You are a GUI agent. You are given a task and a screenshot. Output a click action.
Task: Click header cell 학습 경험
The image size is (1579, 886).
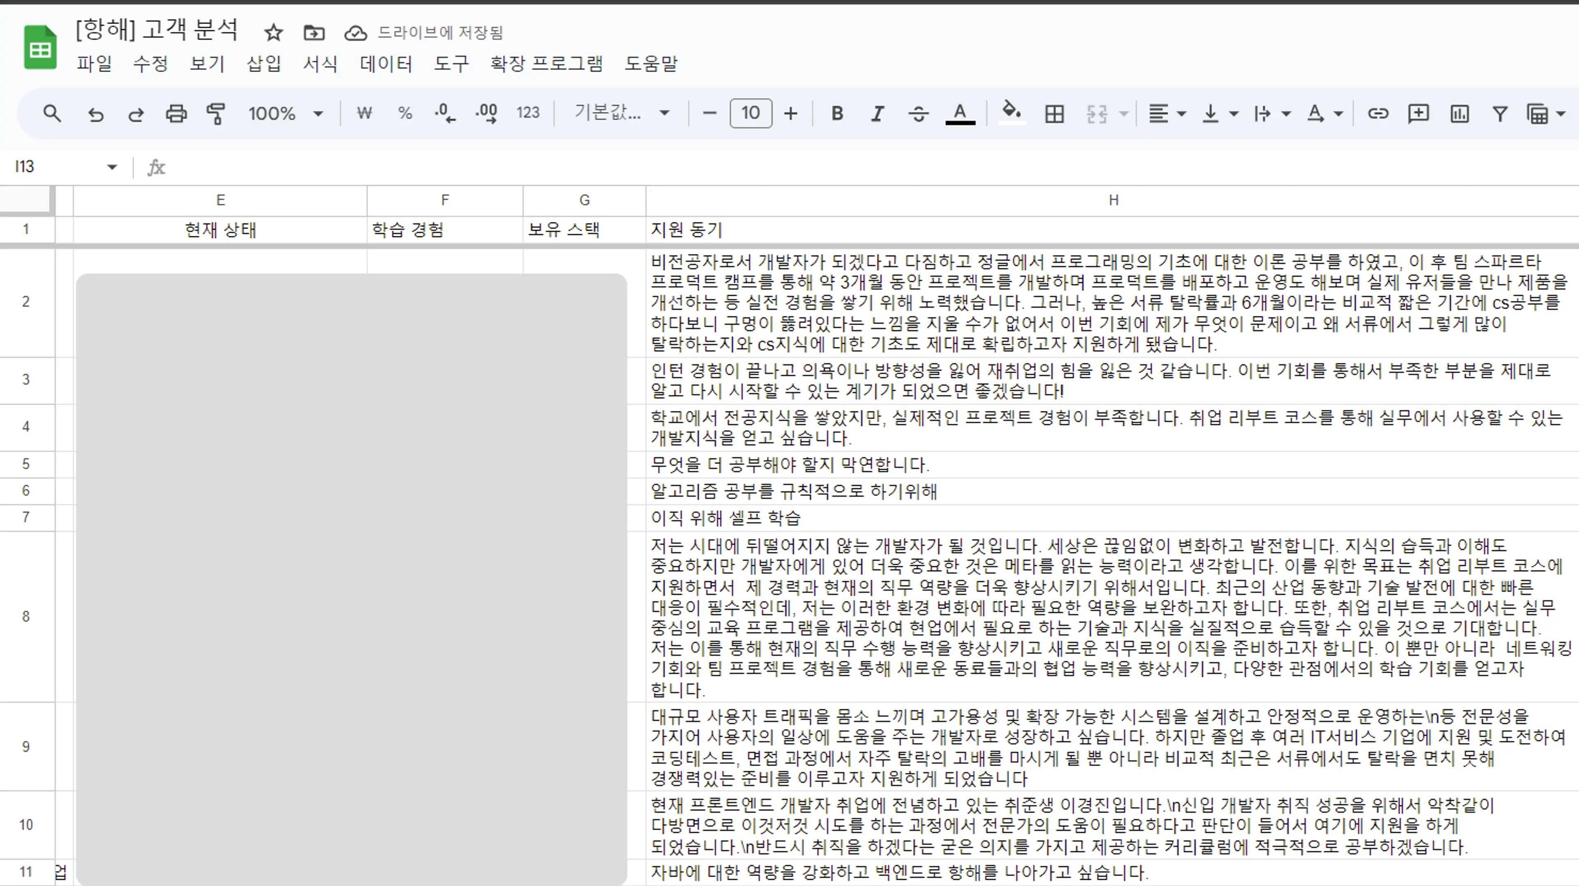445,230
